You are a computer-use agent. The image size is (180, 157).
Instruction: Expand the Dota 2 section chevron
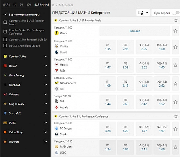tap(46, 66)
